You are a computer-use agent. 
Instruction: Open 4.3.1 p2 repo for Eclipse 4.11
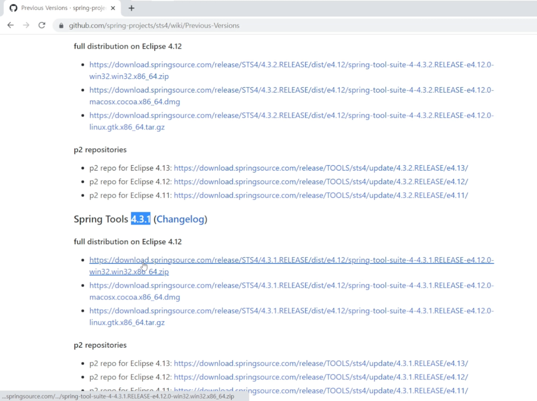coord(321,391)
